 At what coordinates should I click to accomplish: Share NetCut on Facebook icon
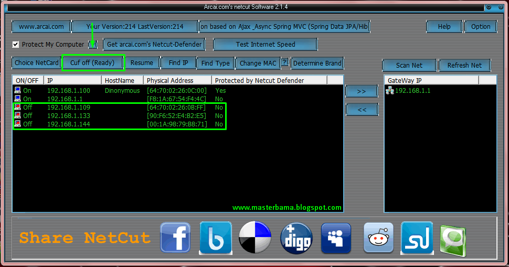coord(175,238)
